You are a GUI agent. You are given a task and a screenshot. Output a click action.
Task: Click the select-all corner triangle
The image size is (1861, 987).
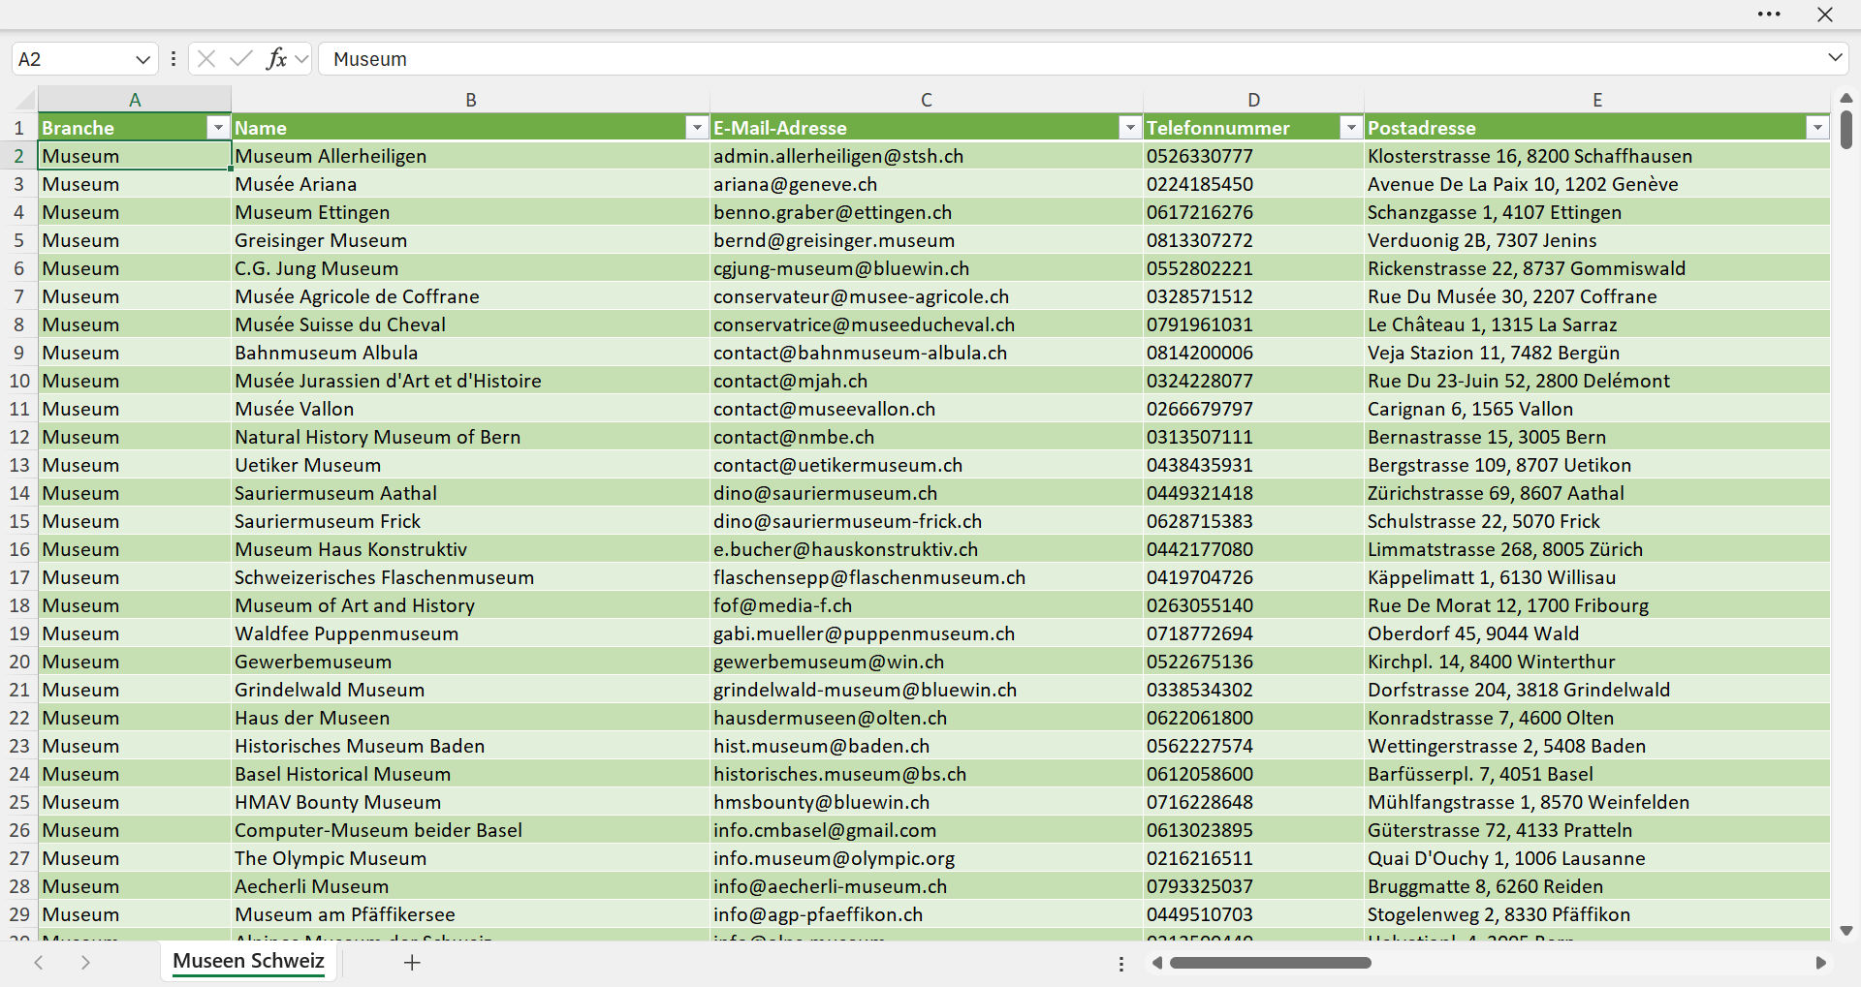pos(23,99)
